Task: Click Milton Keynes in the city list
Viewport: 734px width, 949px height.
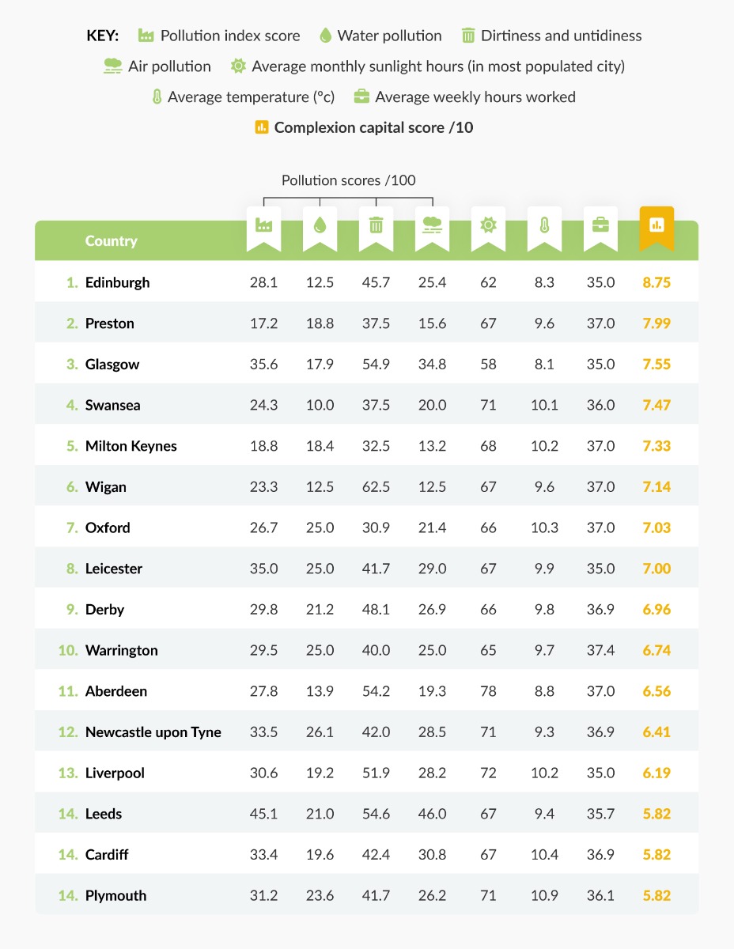Action: pos(131,446)
